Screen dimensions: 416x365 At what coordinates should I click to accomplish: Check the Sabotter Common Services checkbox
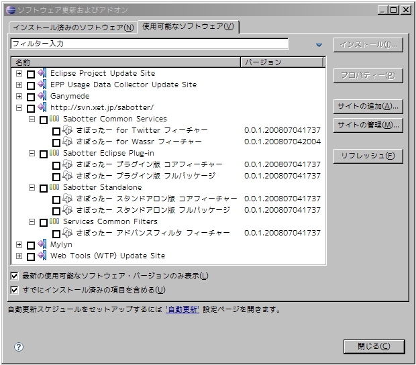(x=44, y=120)
